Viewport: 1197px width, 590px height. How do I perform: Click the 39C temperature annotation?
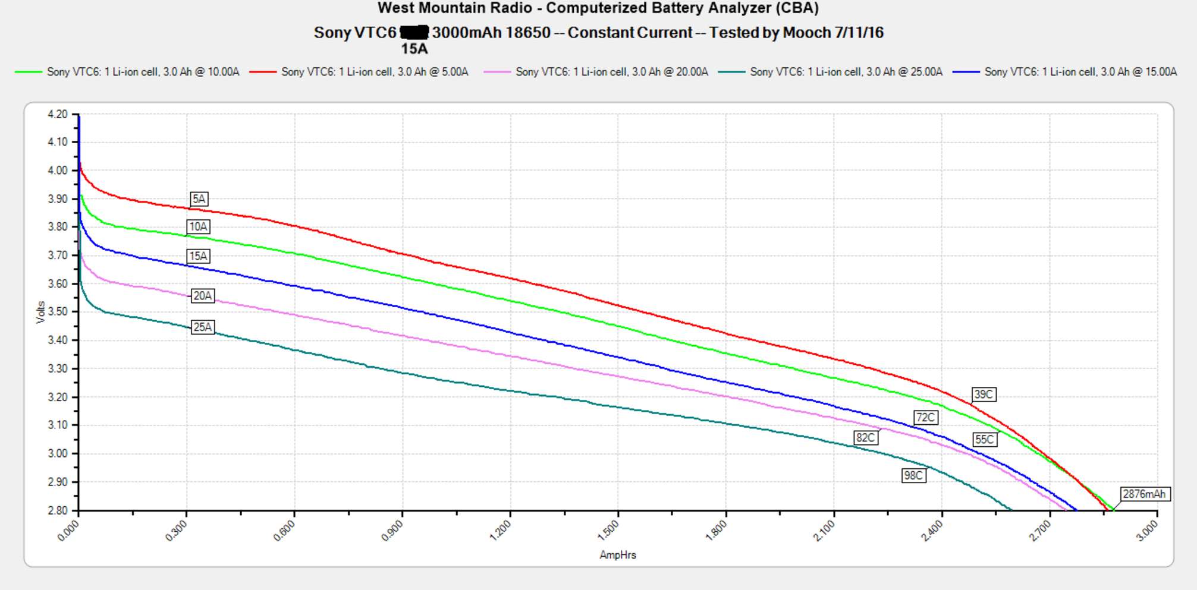984,395
